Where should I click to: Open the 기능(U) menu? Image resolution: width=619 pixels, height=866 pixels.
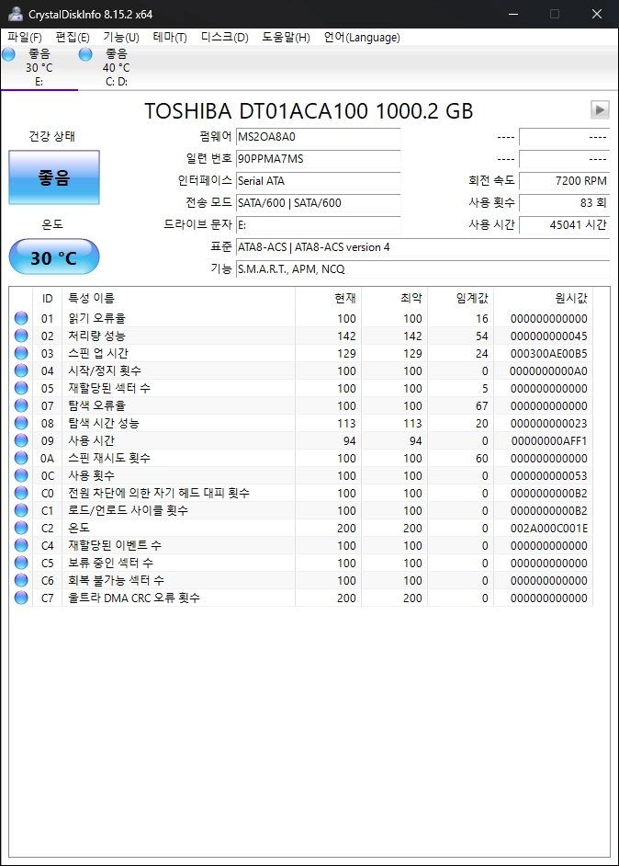[121, 37]
